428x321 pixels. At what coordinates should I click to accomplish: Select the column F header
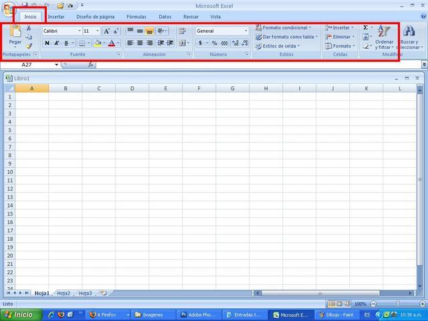click(x=199, y=88)
